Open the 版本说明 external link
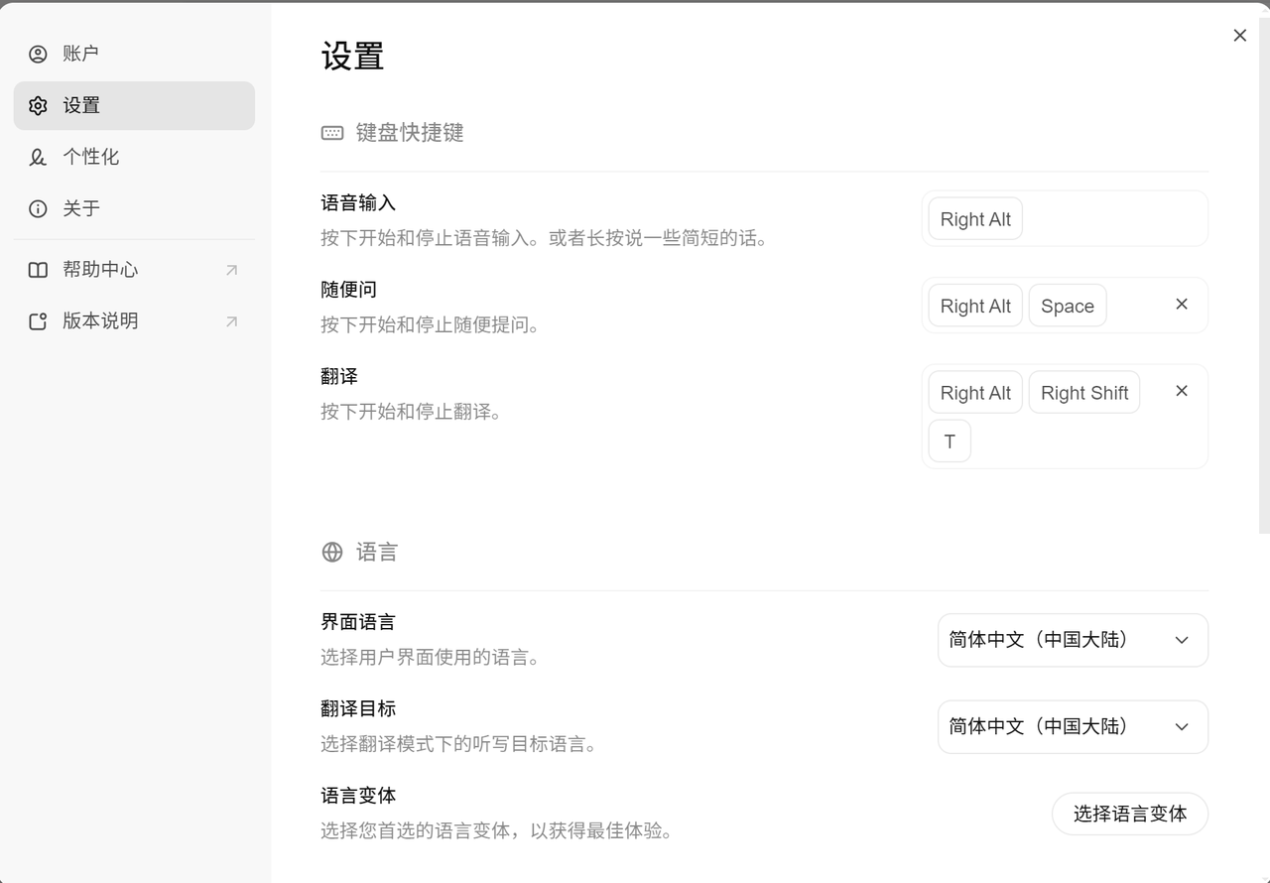 [231, 321]
